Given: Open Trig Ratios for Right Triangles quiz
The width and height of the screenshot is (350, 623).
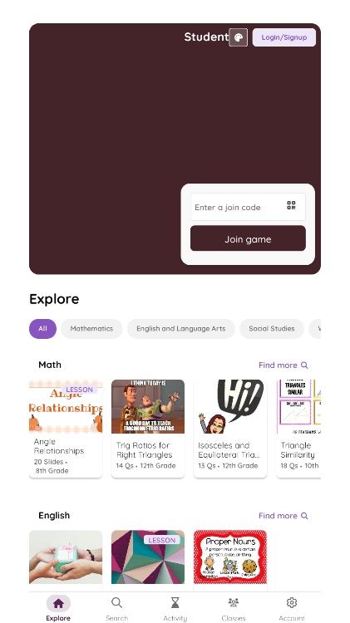Looking at the screenshot, I should 147,429.
